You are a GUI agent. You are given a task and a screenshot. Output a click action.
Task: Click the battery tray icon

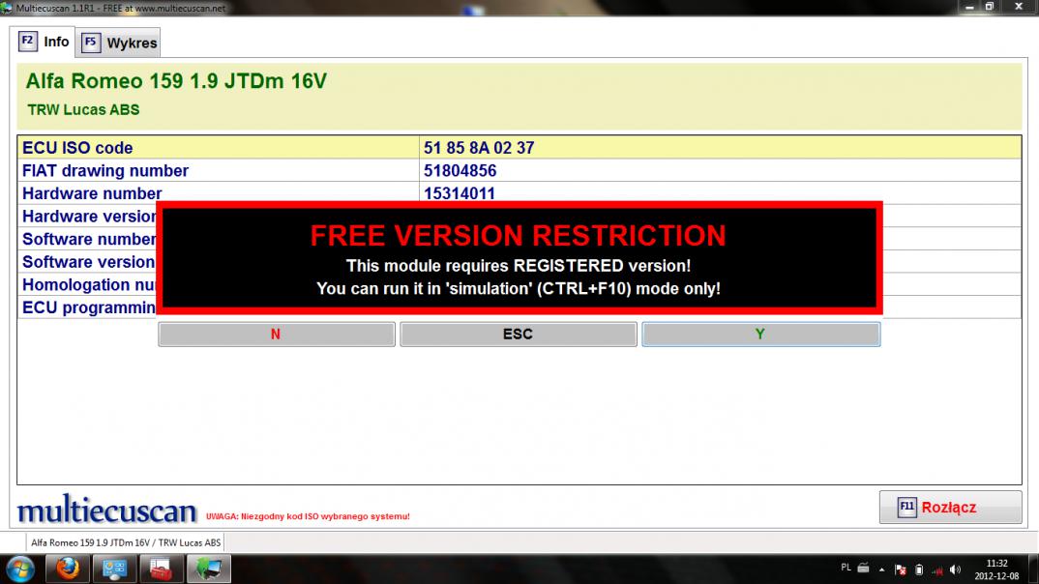tap(919, 569)
